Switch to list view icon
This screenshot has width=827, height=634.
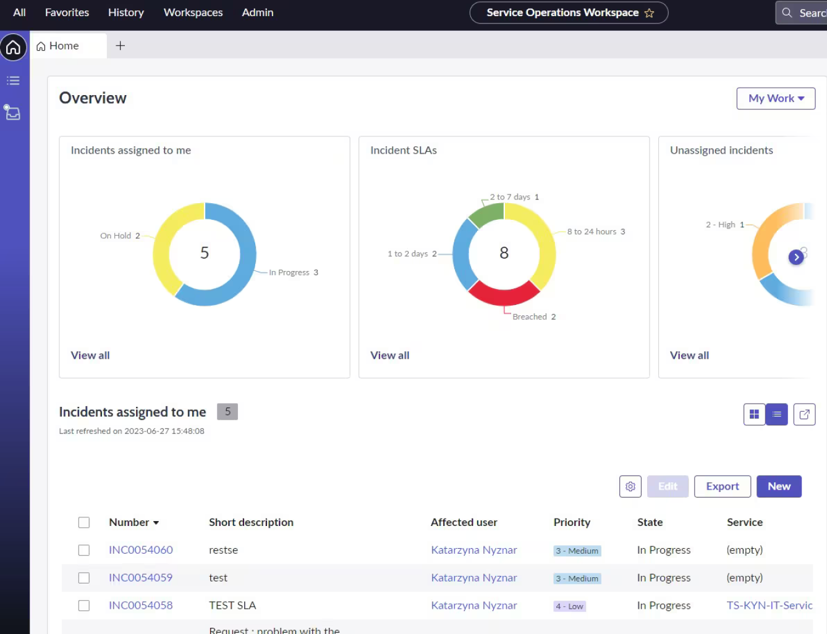777,414
